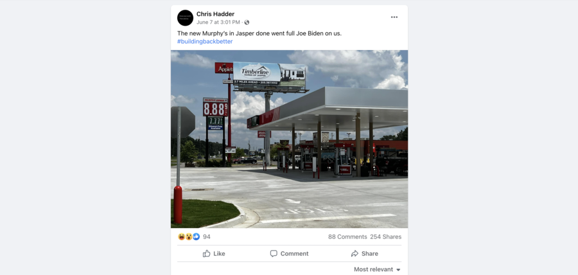Click the Wow reaction emoji
This screenshot has height=275, width=578.
189,236
